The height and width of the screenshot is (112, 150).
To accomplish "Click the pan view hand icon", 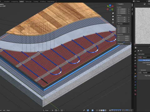I will (113, 16).
